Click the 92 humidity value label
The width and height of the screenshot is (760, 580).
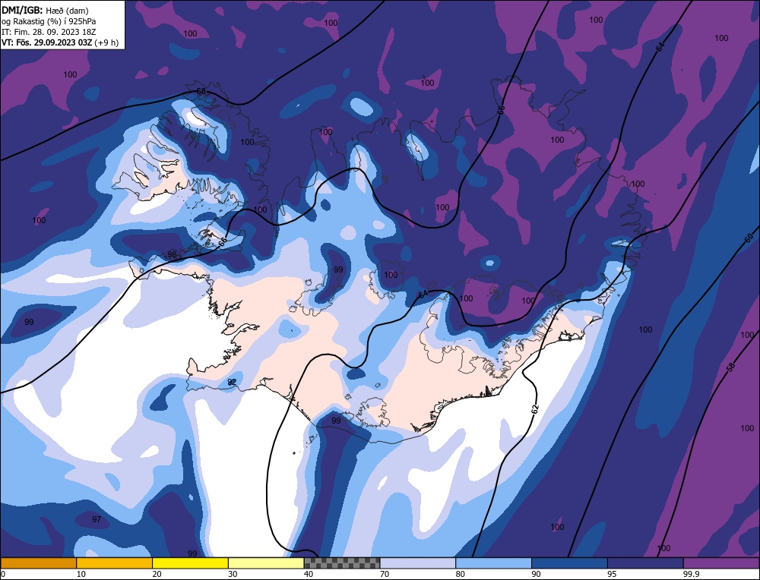tap(232, 382)
